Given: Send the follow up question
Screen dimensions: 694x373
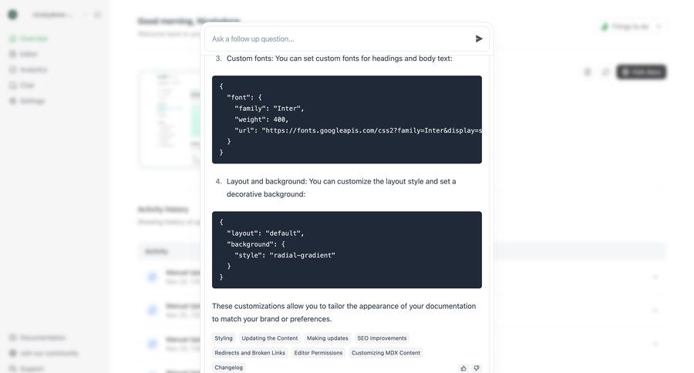Looking at the screenshot, I should pos(478,39).
